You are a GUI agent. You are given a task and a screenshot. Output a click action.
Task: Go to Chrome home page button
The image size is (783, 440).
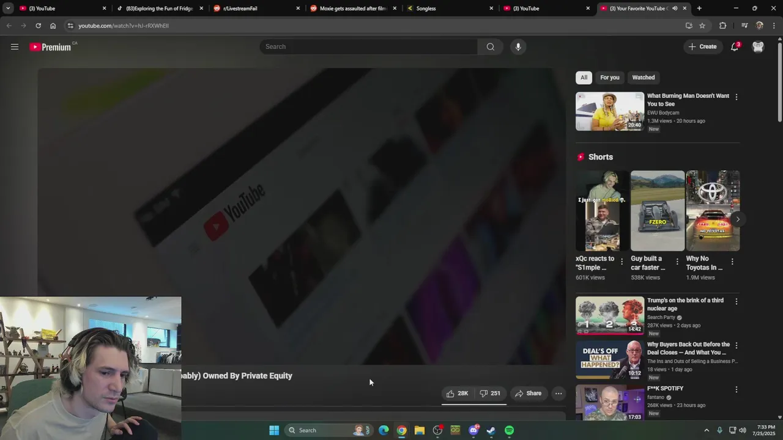point(53,26)
